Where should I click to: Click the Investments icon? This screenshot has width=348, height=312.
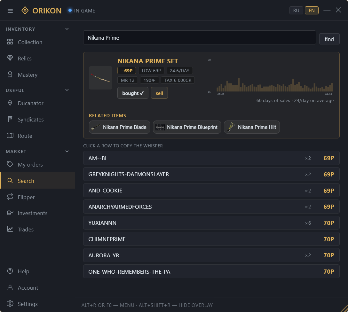10,213
